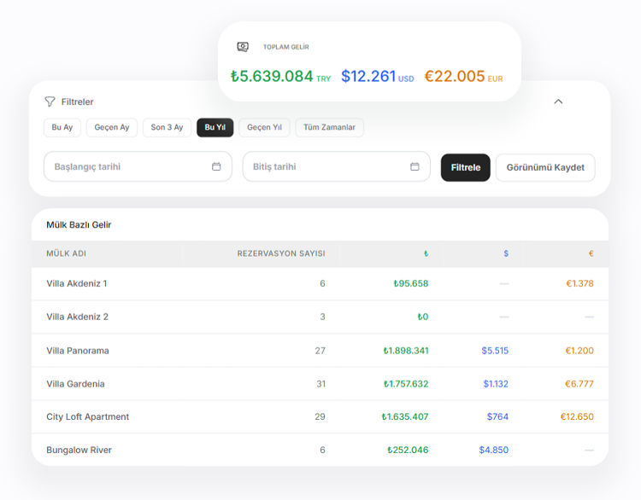
Task: Click the $5.515 Villa Panorama amount
Action: point(495,351)
